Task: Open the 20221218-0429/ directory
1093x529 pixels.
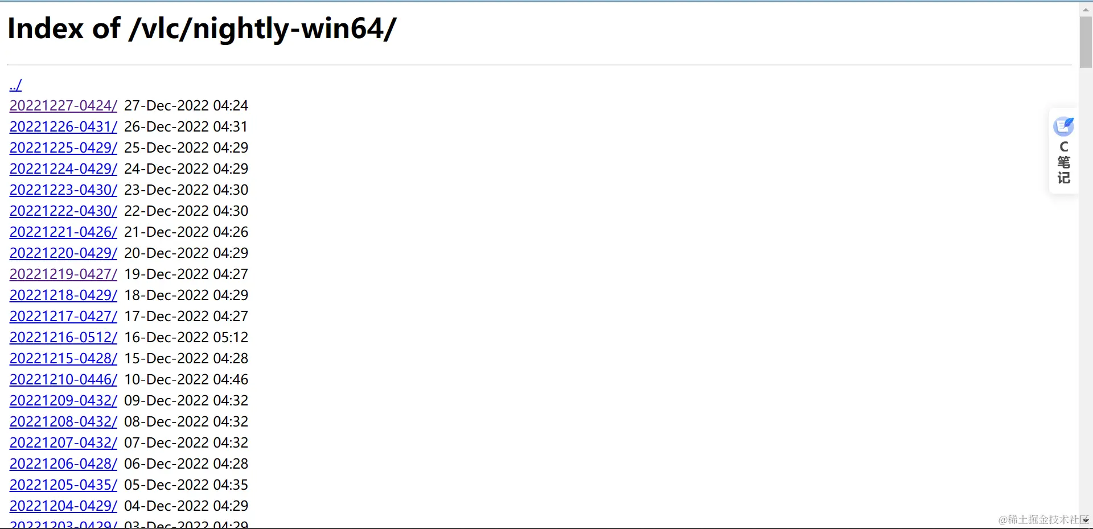Action: point(63,296)
